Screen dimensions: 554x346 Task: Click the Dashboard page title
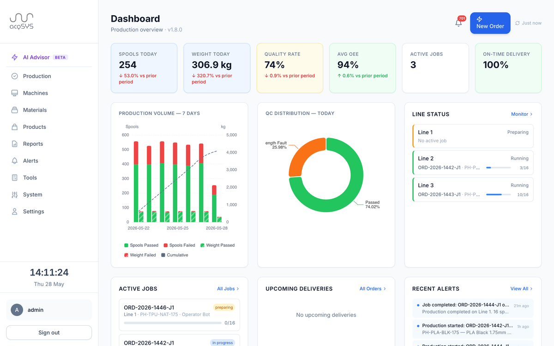coord(135,19)
